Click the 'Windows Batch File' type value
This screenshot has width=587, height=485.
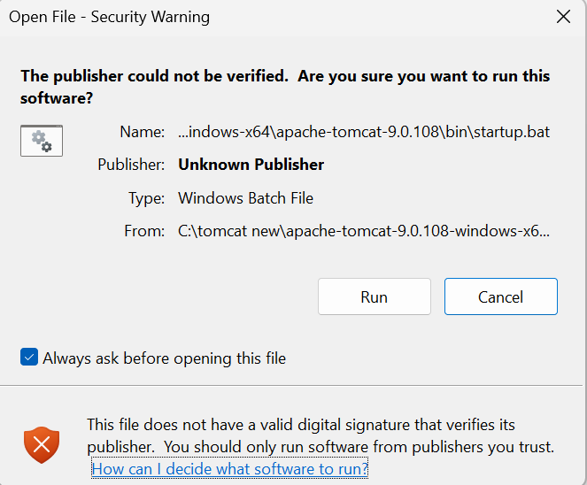click(245, 198)
